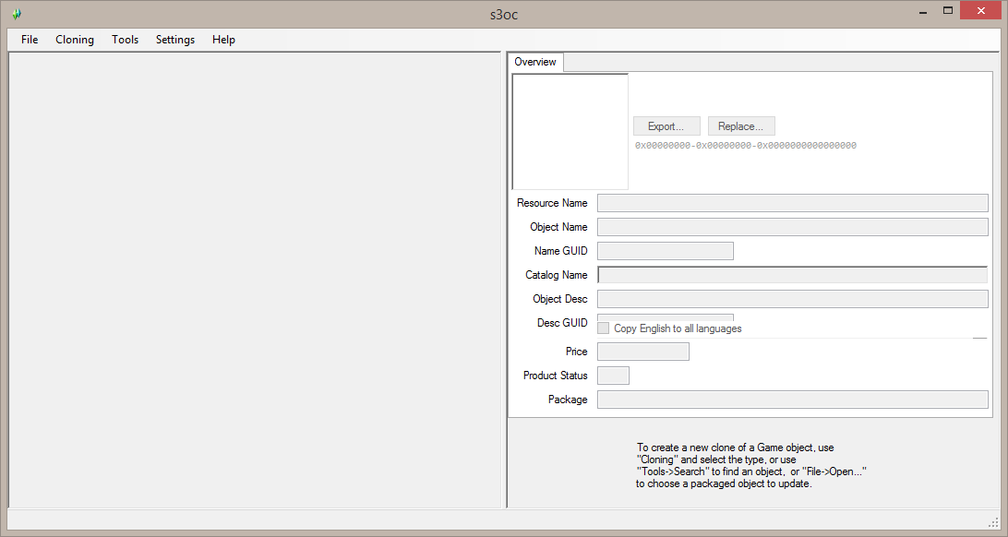Viewport: 1008px width, 537px height.
Task: Minimize the s3oc window
Action: [x=923, y=12]
